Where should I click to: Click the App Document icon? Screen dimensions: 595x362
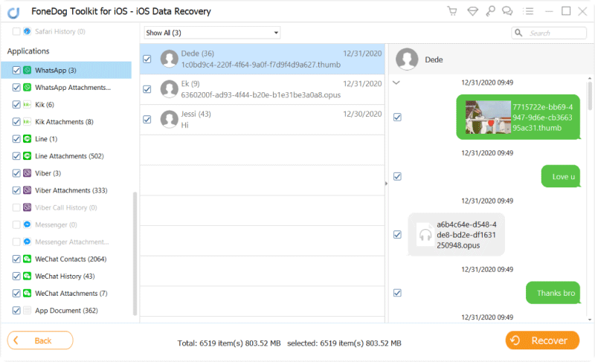28,311
